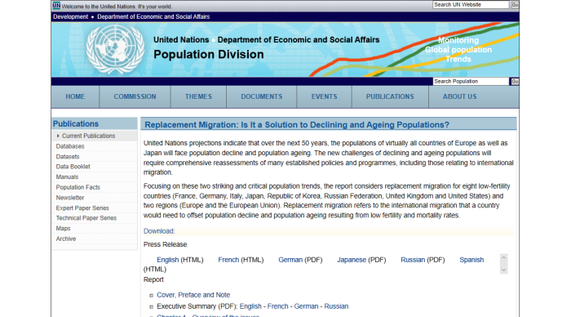Open the PUBLICATIONS menu tab
This screenshot has width=571, height=317.
pyautogui.click(x=390, y=96)
